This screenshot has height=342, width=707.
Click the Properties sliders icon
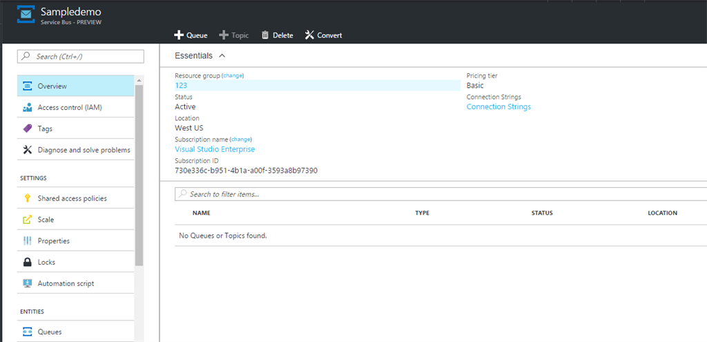(28, 241)
